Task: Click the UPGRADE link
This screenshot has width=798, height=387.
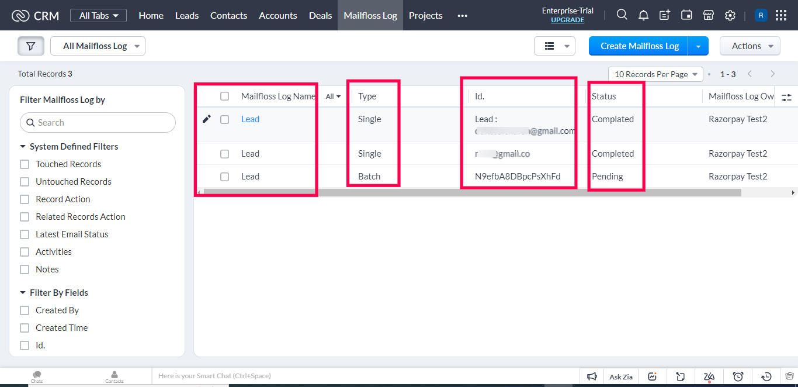Action: point(567,20)
